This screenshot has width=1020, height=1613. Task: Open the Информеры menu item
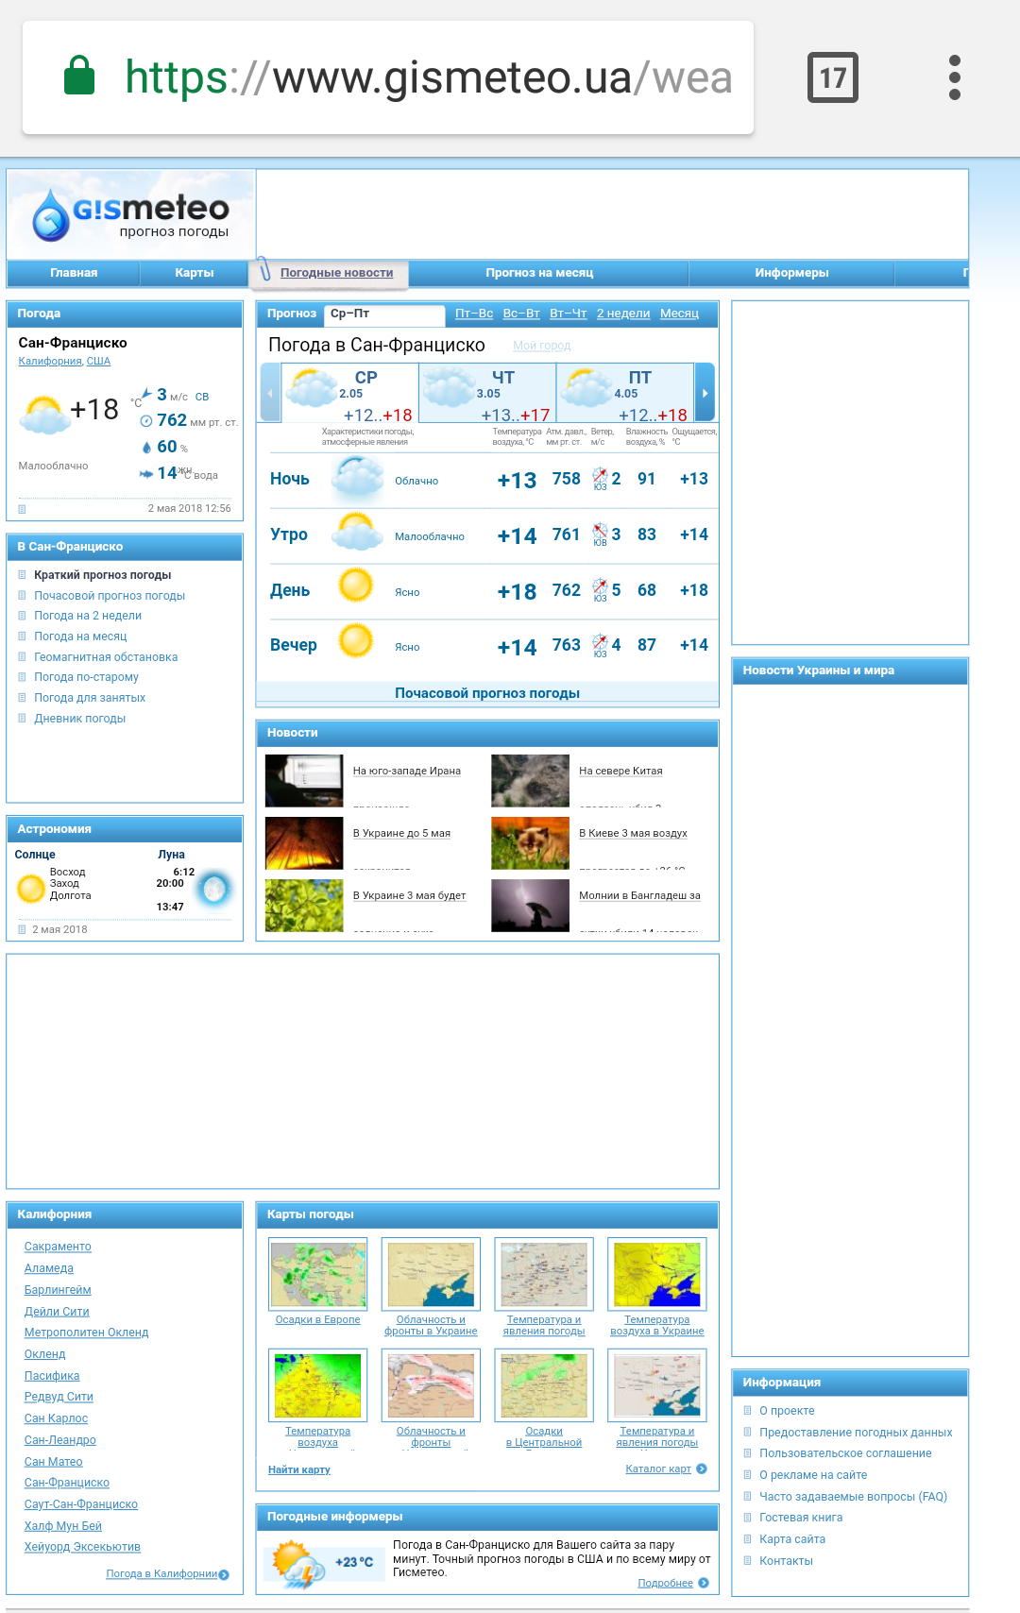[791, 273]
